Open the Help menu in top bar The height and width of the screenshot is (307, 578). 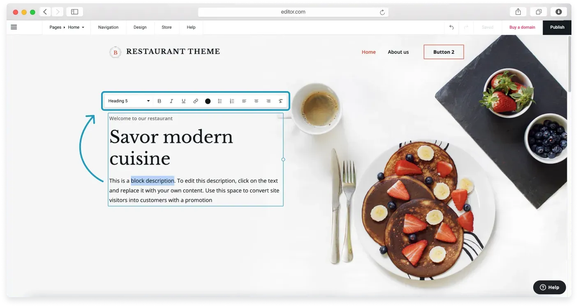pos(191,27)
